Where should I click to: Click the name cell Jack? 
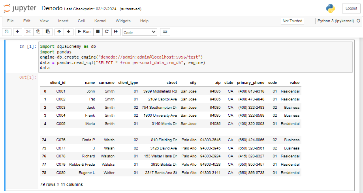click(x=91, y=108)
